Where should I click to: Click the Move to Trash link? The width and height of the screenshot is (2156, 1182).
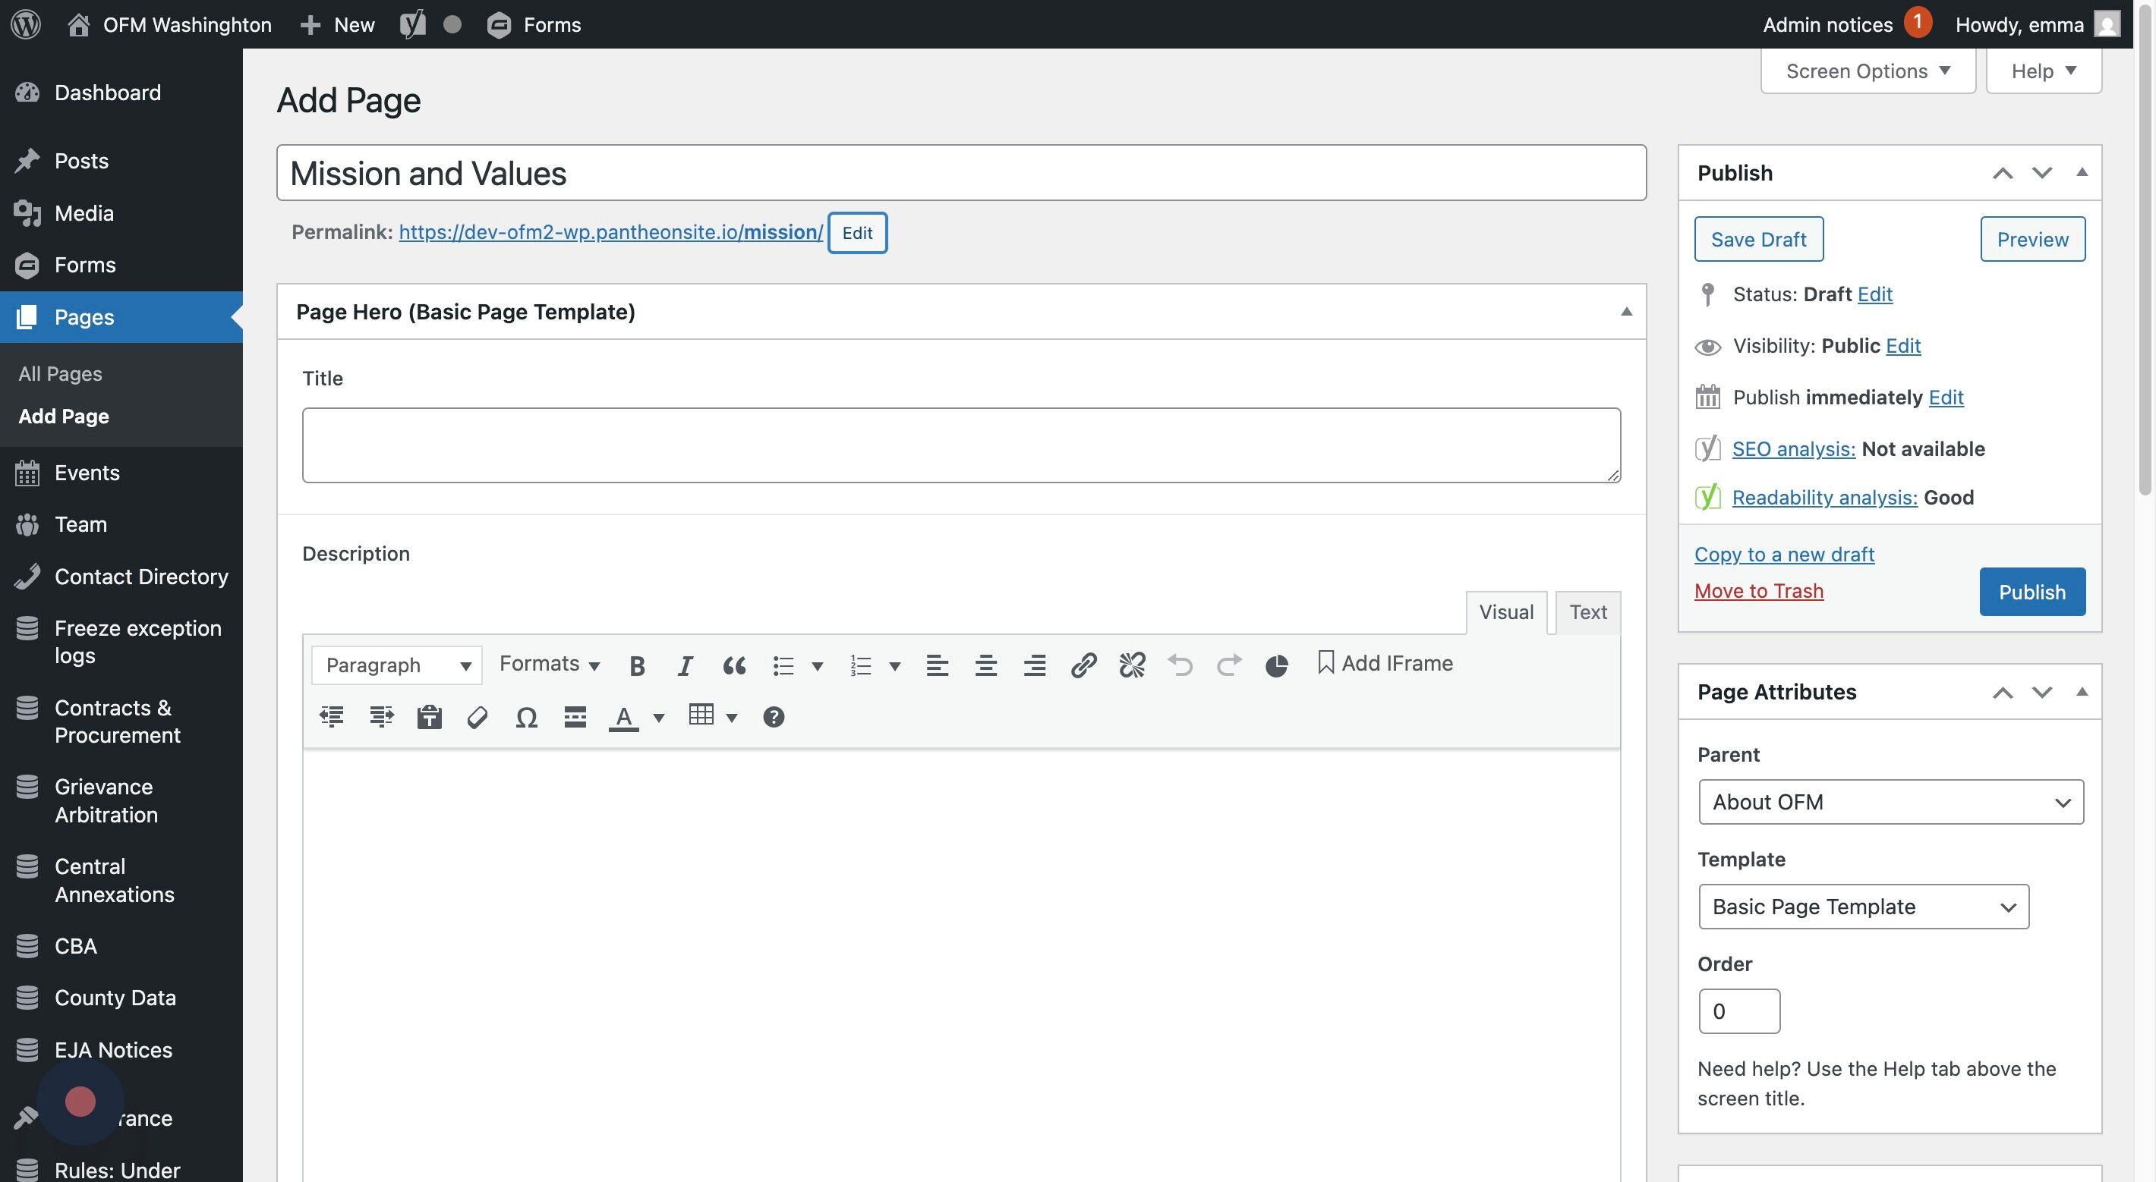[x=1758, y=590]
